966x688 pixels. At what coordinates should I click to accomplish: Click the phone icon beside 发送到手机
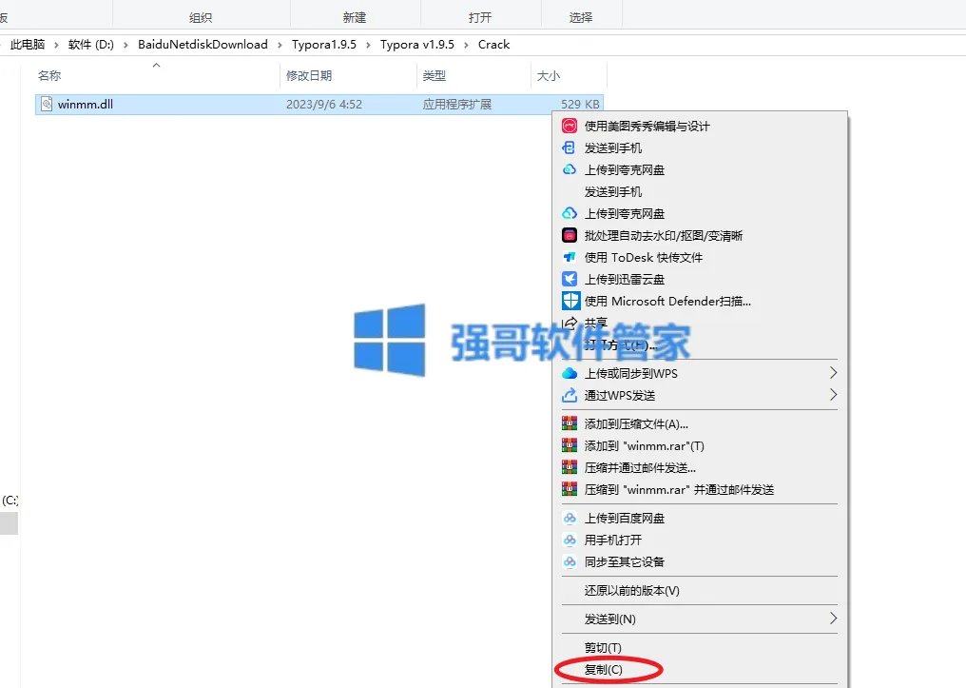pos(569,147)
